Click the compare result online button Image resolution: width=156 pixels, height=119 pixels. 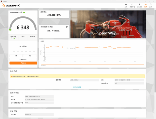(23, 59)
